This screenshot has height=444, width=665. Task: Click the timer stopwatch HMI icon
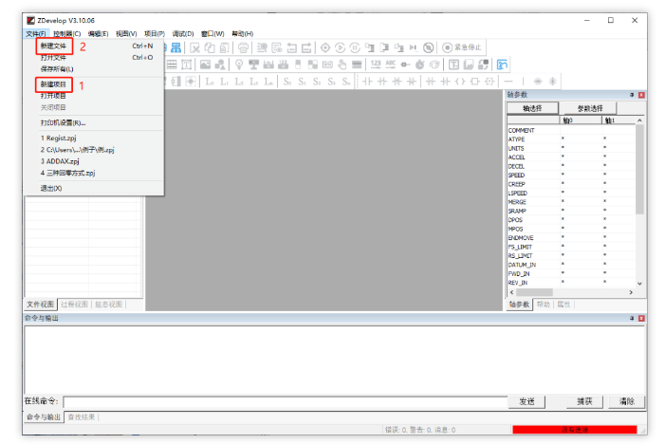[420, 65]
